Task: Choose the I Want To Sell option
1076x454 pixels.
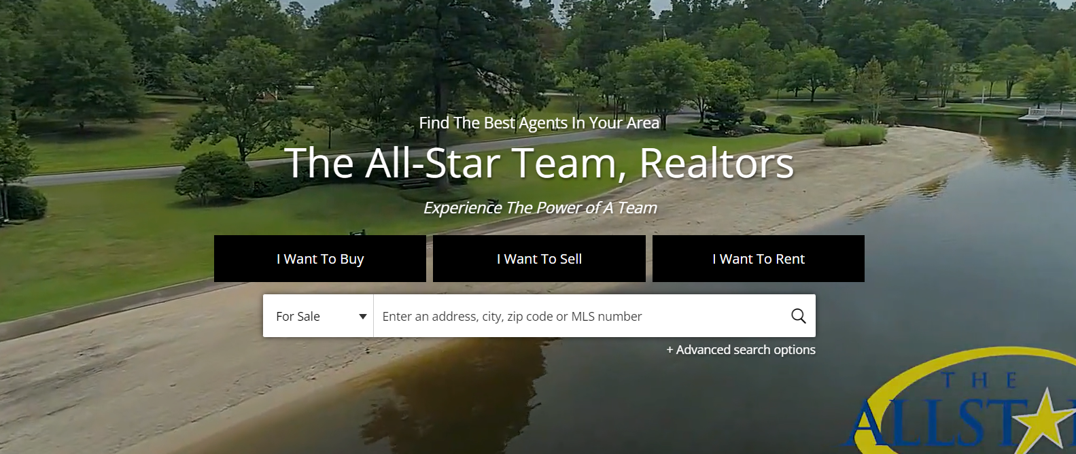Action: tap(539, 258)
